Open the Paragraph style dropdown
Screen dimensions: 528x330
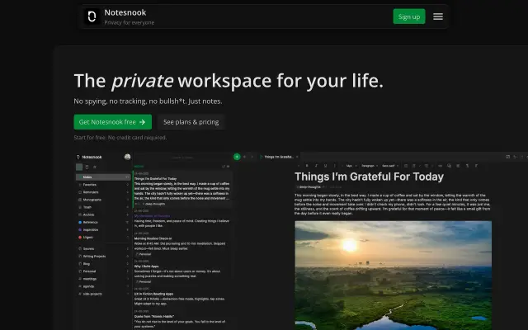(369, 166)
